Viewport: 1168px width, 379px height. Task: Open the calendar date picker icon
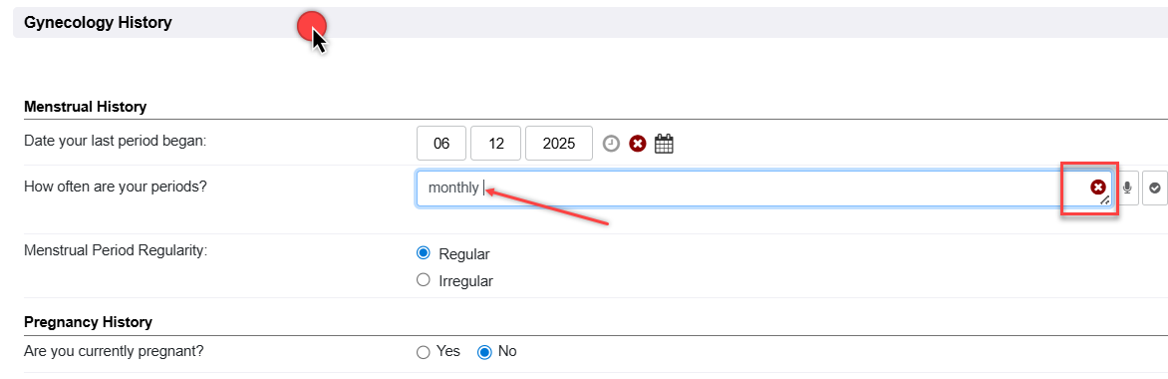pyautogui.click(x=664, y=144)
